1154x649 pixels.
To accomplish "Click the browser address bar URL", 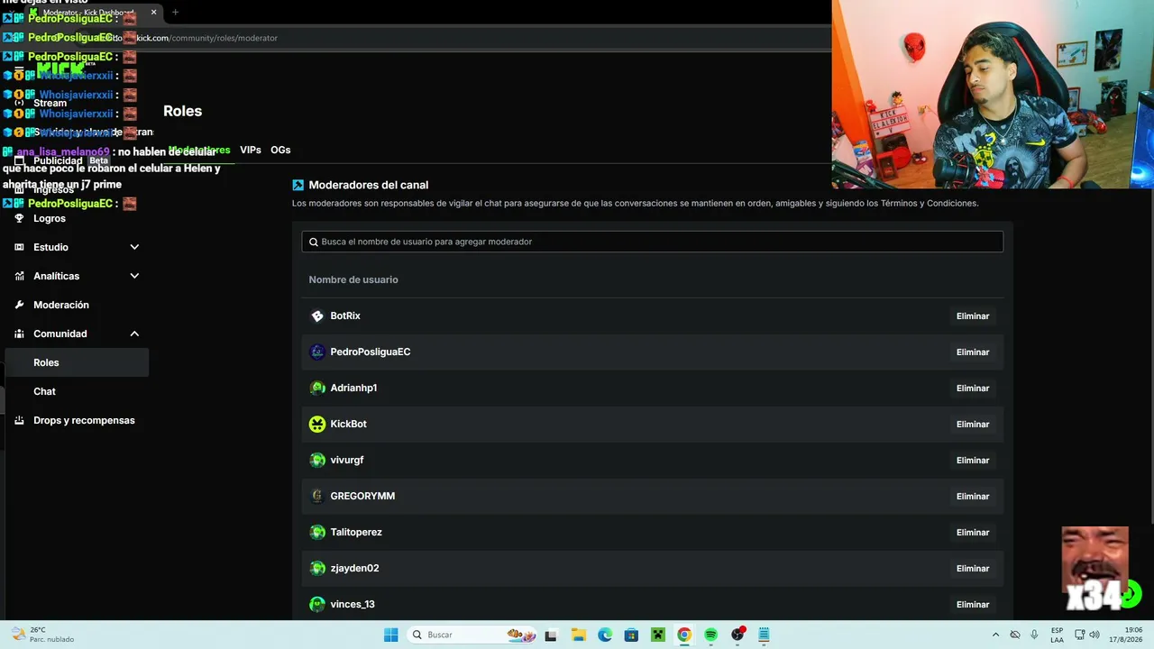I will 207,38.
